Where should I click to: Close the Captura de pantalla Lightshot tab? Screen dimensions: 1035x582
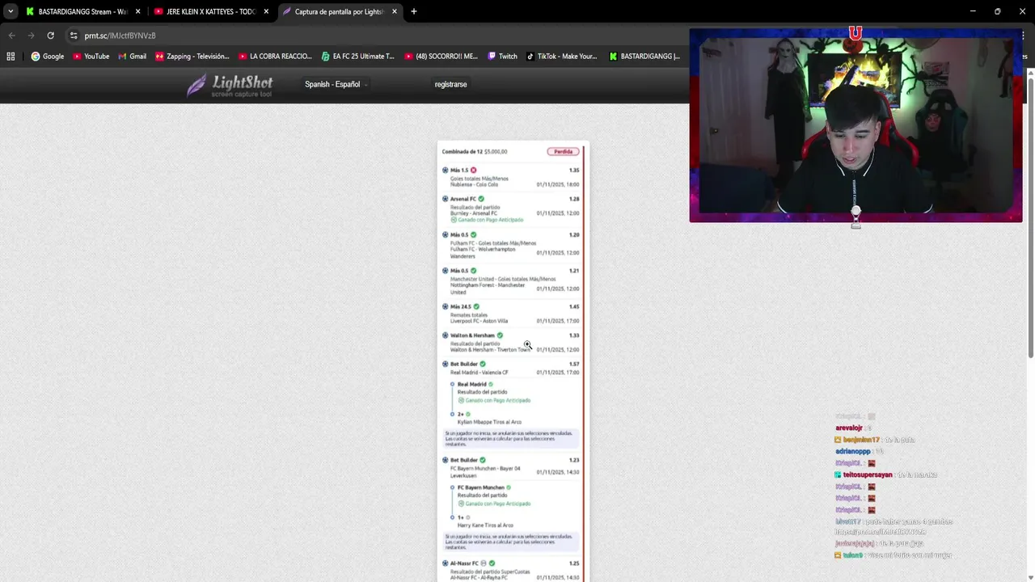[x=394, y=11]
